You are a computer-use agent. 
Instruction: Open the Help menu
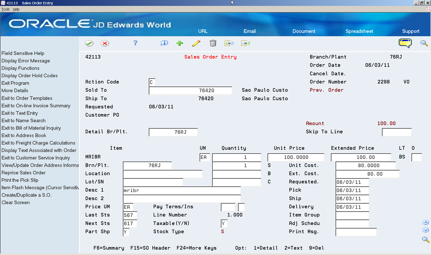(x=16, y=9)
